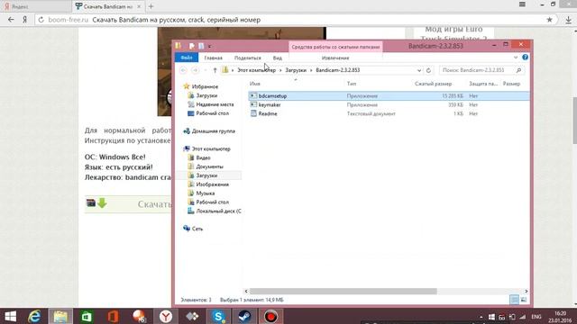Click the keymaker application icon
Screen dimensions: 577x324
(253, 104)
